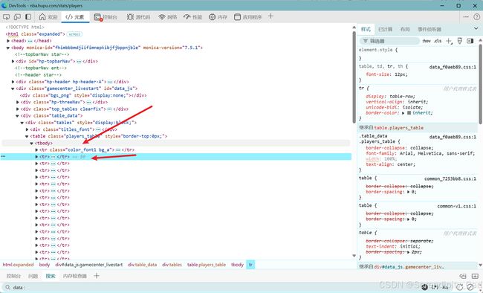Click the search field containing data :
Screen dimensions: 483x293
tap(210, 288)
